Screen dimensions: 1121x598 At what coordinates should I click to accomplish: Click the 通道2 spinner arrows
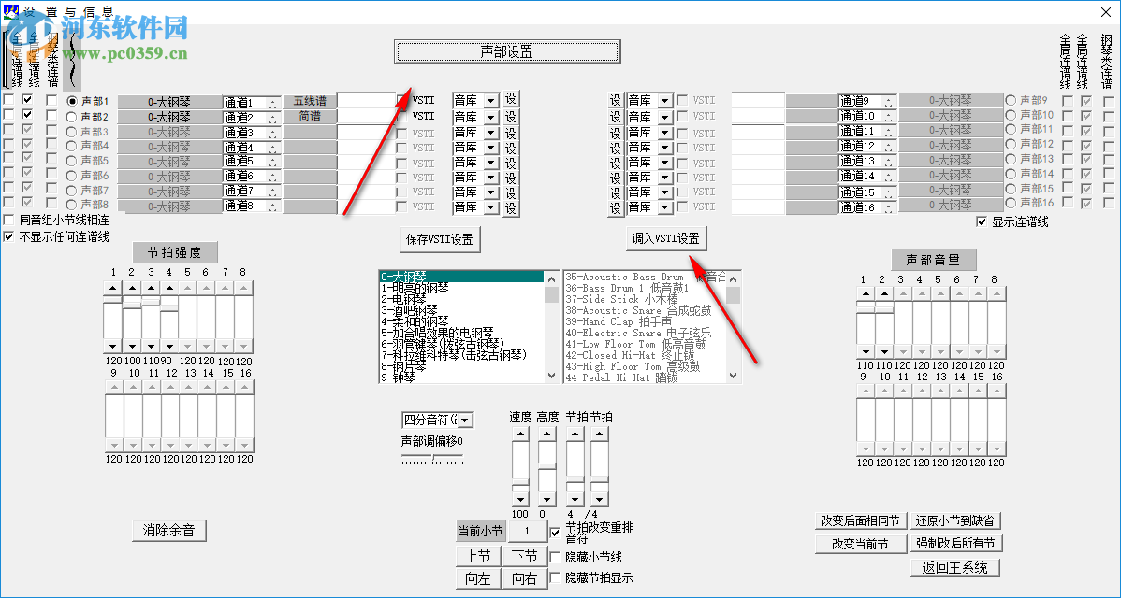tap(272, 119)
